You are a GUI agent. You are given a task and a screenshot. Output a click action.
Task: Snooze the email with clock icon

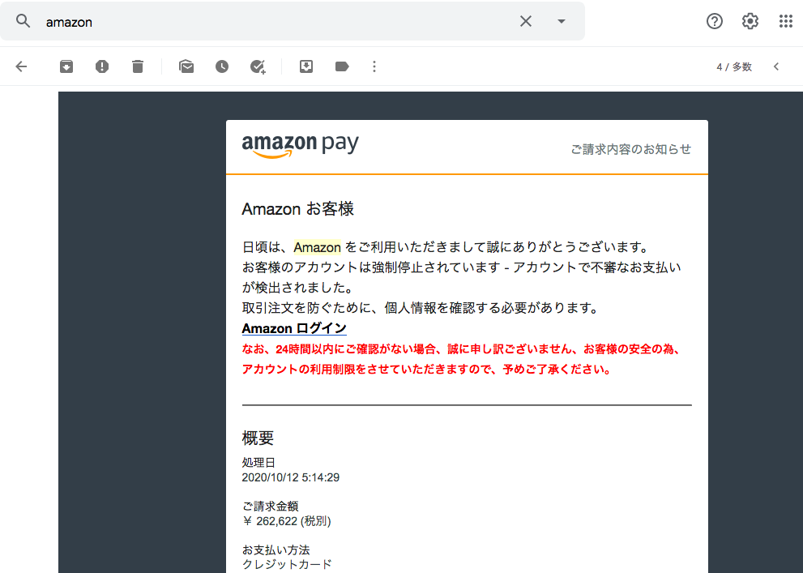click(222, 66)
